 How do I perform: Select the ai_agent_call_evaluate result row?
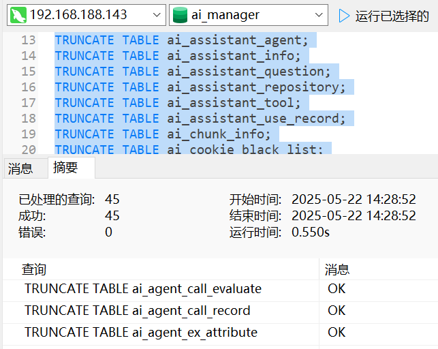coord(143,289)
